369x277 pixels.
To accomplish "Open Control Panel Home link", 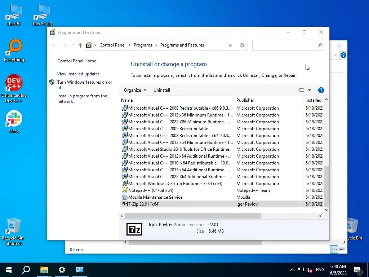I will pyautogui.click(x=77, y=61).
